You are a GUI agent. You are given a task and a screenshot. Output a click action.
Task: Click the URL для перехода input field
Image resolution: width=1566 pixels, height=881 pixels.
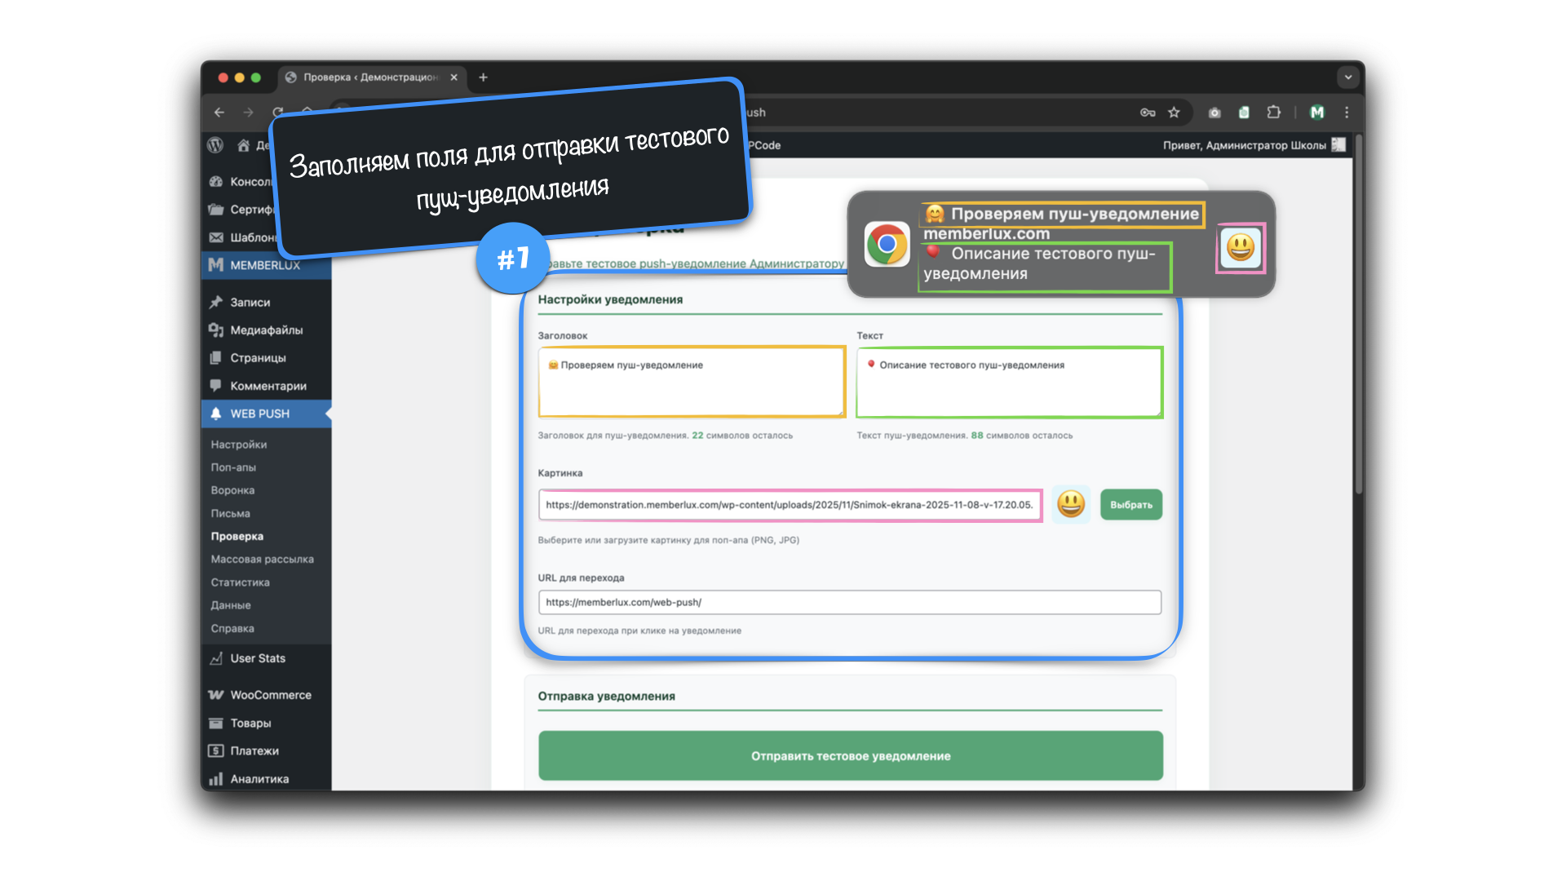point(849,602)
